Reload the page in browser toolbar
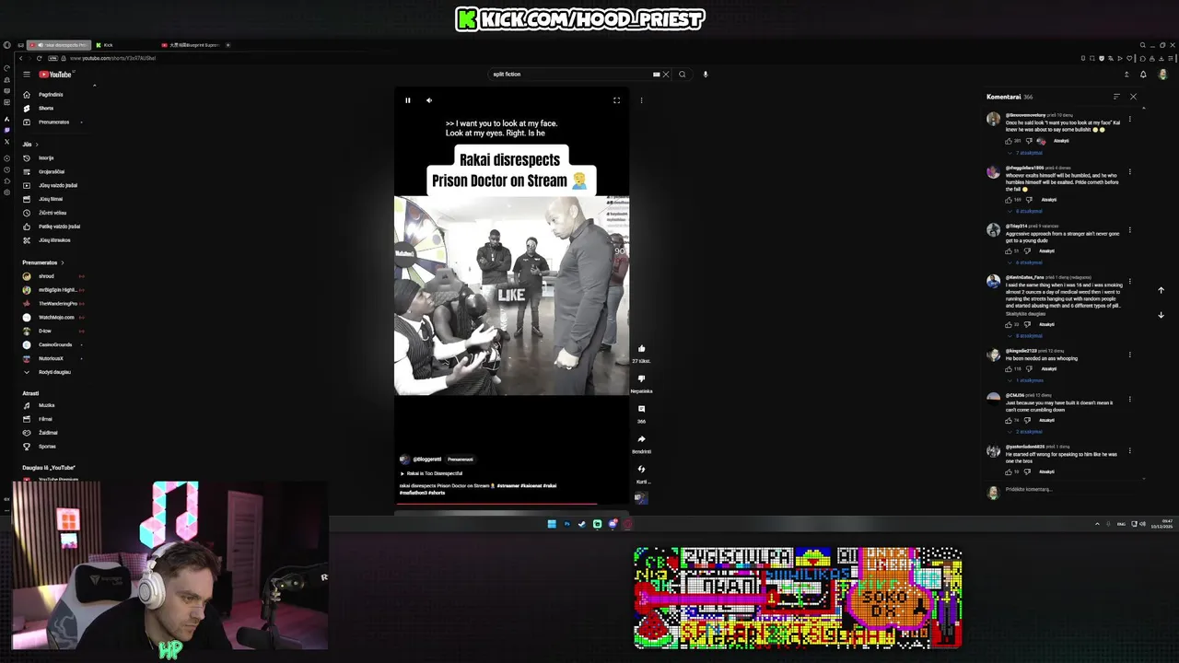This screenshot has width=1179, height=663. [x=39, y=58]
